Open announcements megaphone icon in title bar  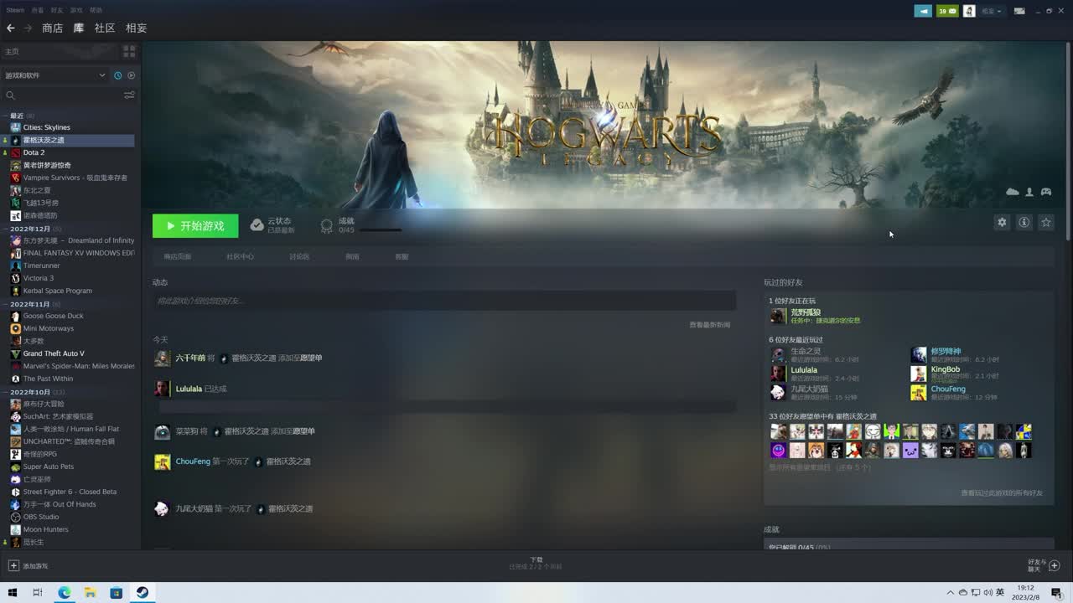[x=923, y=11]
